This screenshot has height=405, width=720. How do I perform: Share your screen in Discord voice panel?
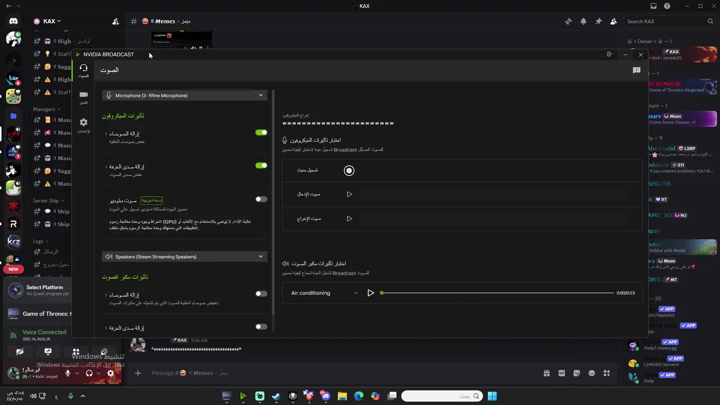(x=48, y=352)
